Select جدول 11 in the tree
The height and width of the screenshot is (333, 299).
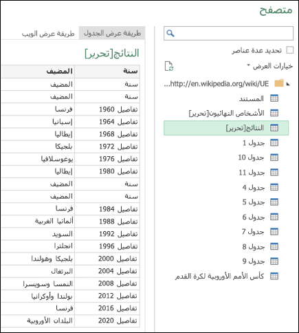tap(252, 173)
